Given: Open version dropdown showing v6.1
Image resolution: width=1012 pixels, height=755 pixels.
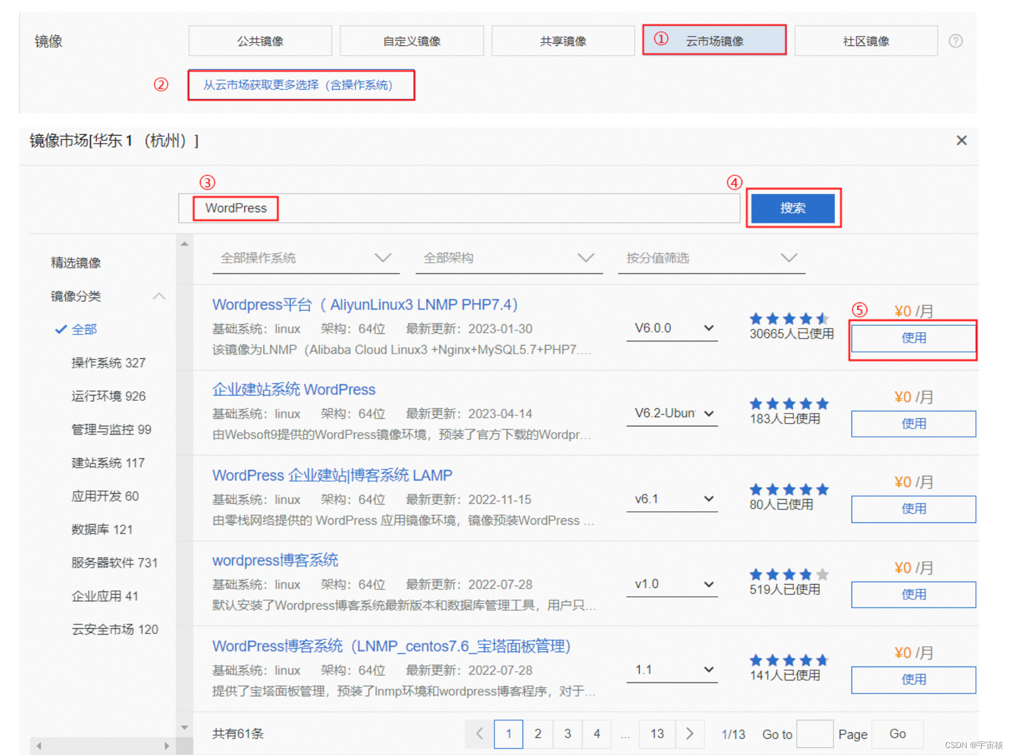Looking at the screenshot, I should click(672, 499).
